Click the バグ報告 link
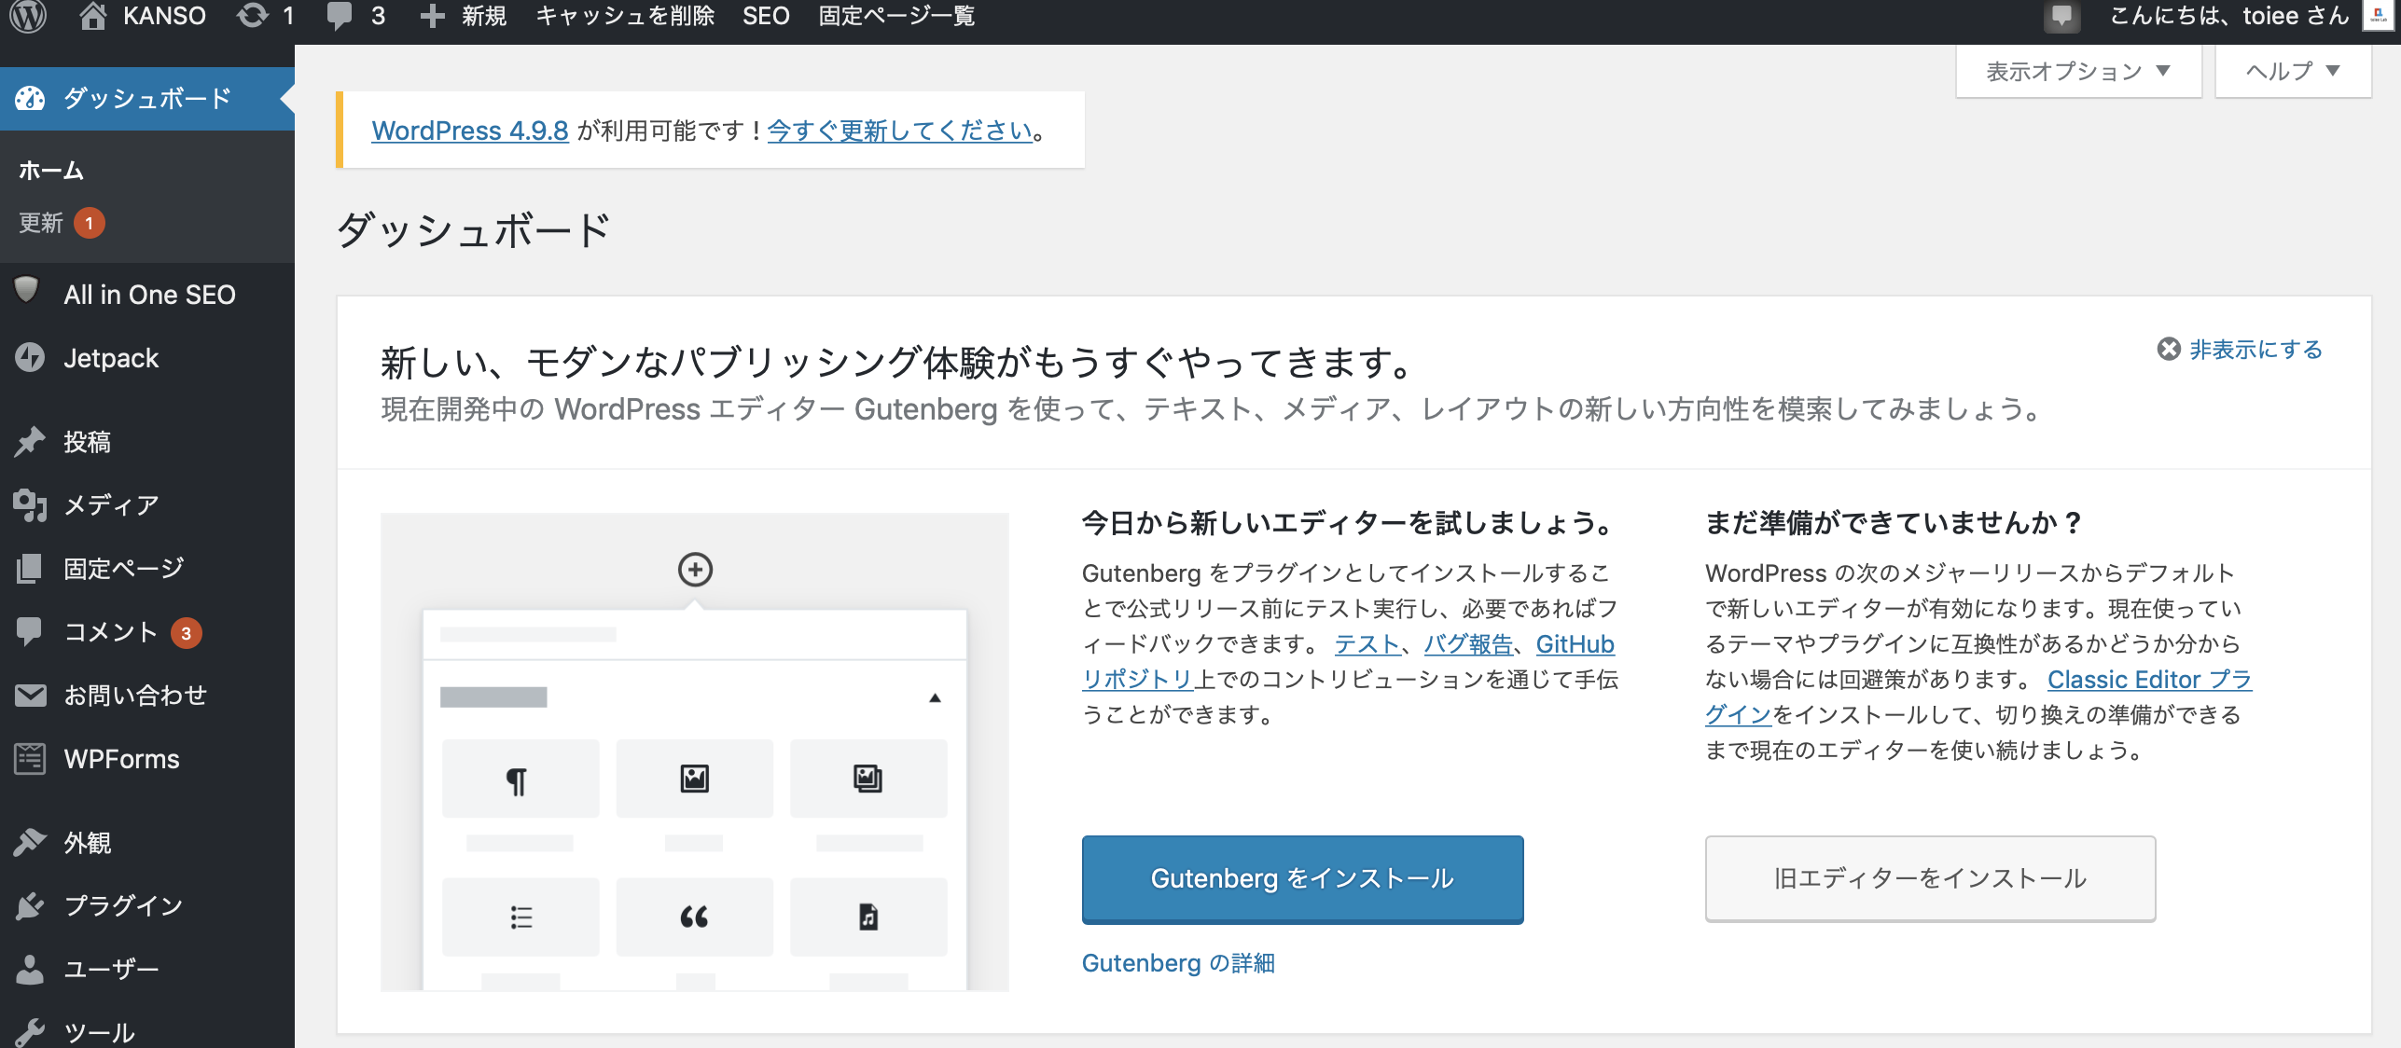2401x1048 pixels. click(x=1468, y=643)
